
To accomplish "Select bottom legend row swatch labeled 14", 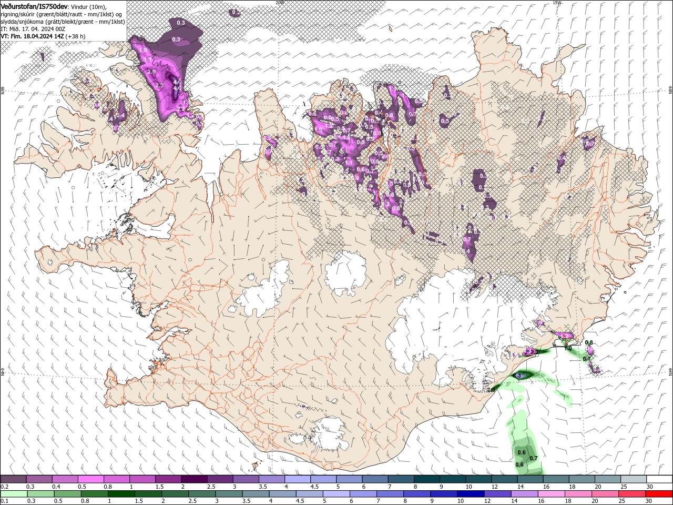I will point(524,494).
